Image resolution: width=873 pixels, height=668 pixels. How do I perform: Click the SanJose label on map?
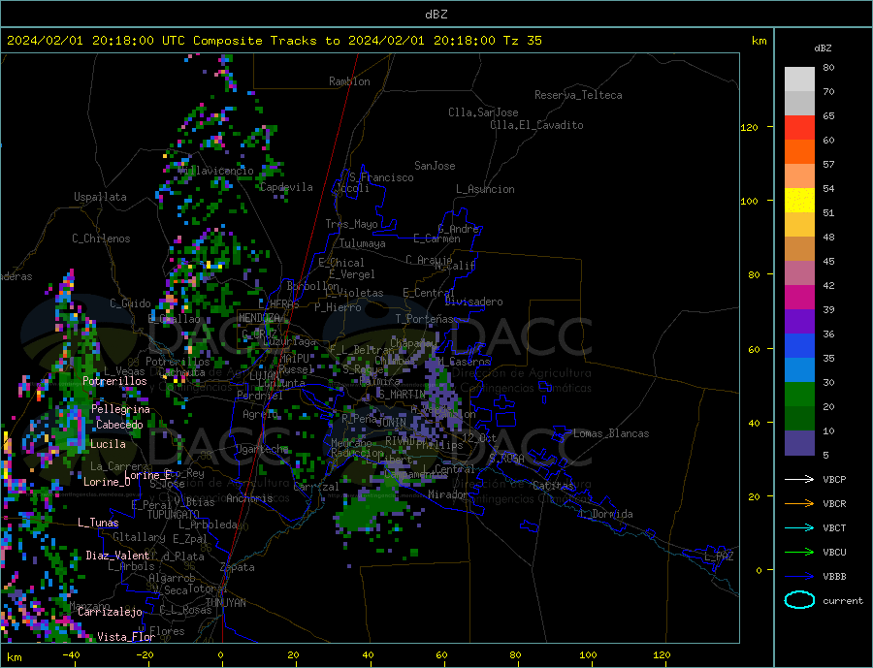(435, 166)
